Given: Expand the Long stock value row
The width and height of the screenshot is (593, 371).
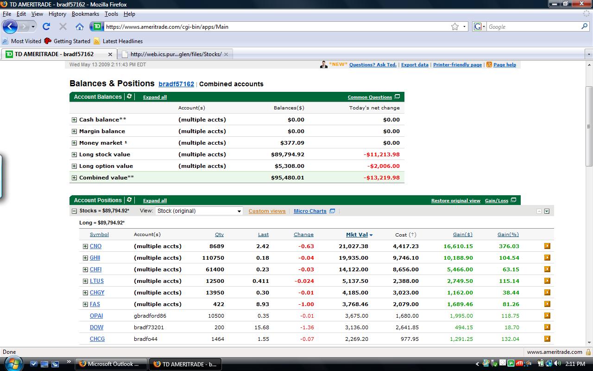Looking at the screenshot, I should 74,154.
